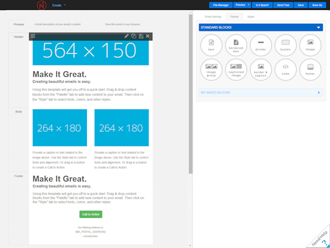Collapse the Standard Blocks section
The image size is (330, 248).
pyautogui.click(x=319, y=27)
